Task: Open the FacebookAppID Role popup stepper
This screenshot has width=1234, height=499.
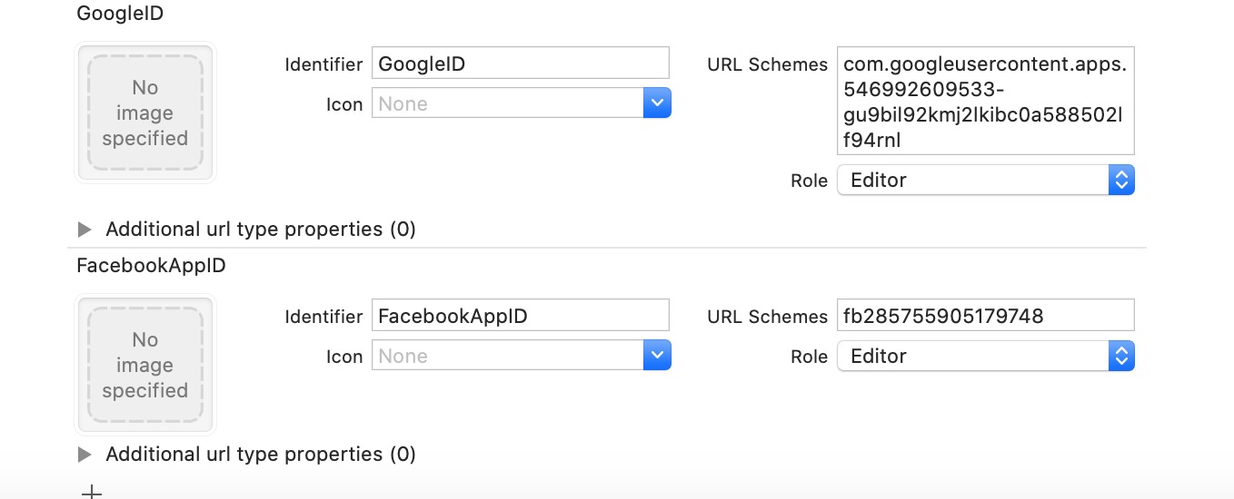Action: point(1121,356)
